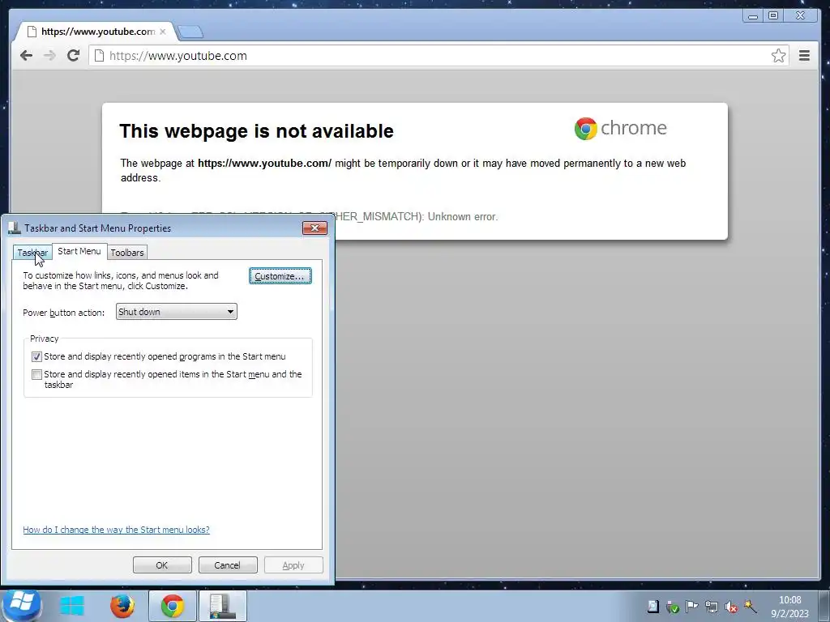Close the Chrome window
This screenshot has height=622, width=830.
pyautogui.click(x=800, y=16)
